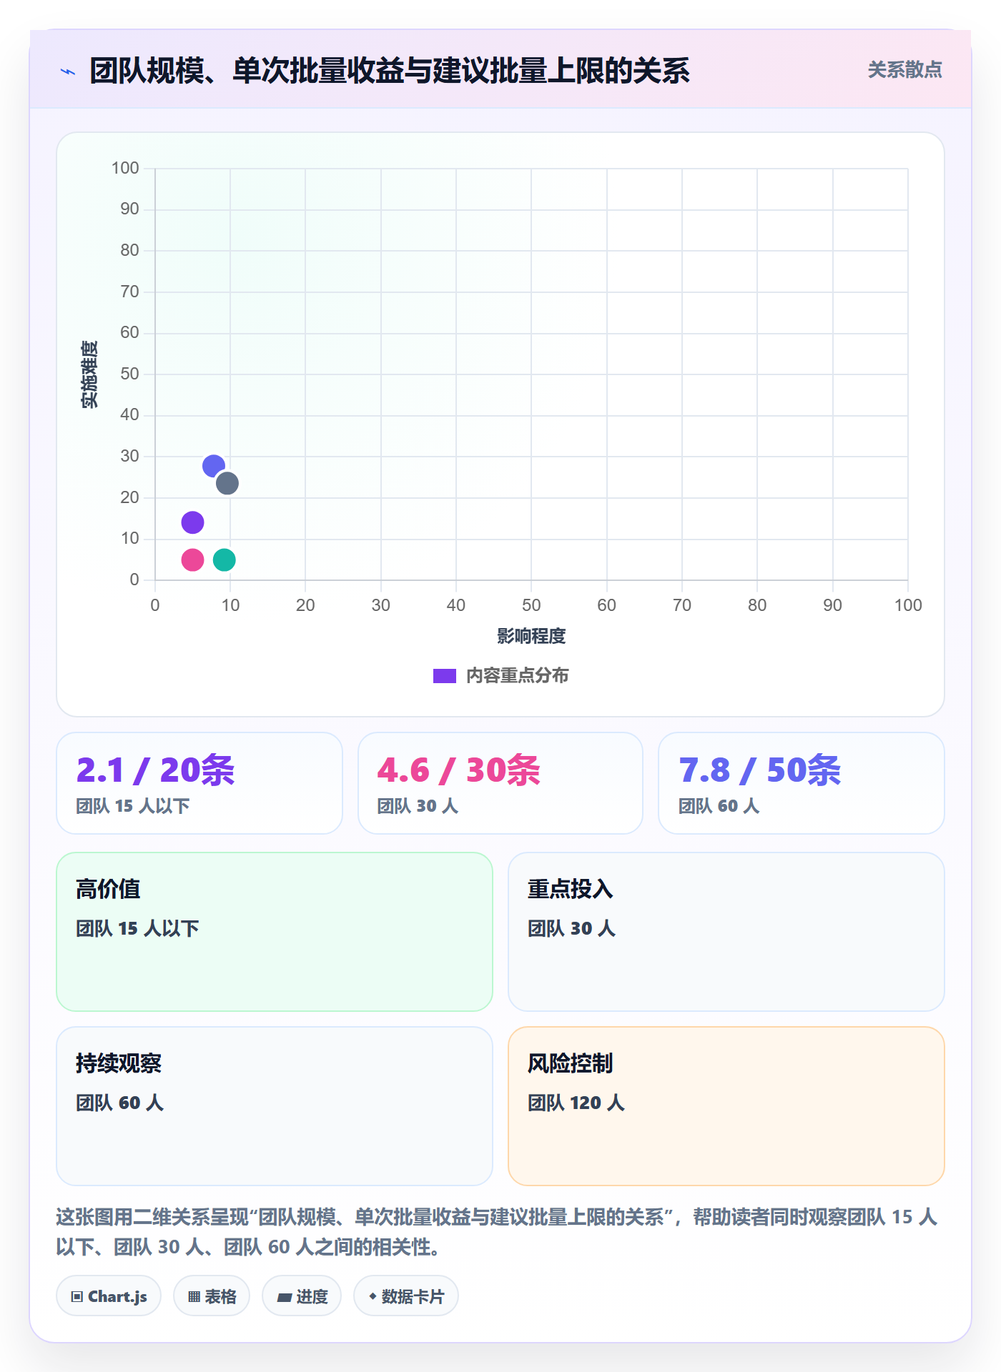The width and height of the screenshot is (1001, 1372).
Task: Click the 影响程度 x-axis title
Action: coord(531,636)
